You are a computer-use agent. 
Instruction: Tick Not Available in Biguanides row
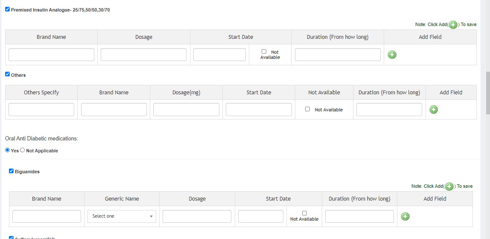(304, 213)
